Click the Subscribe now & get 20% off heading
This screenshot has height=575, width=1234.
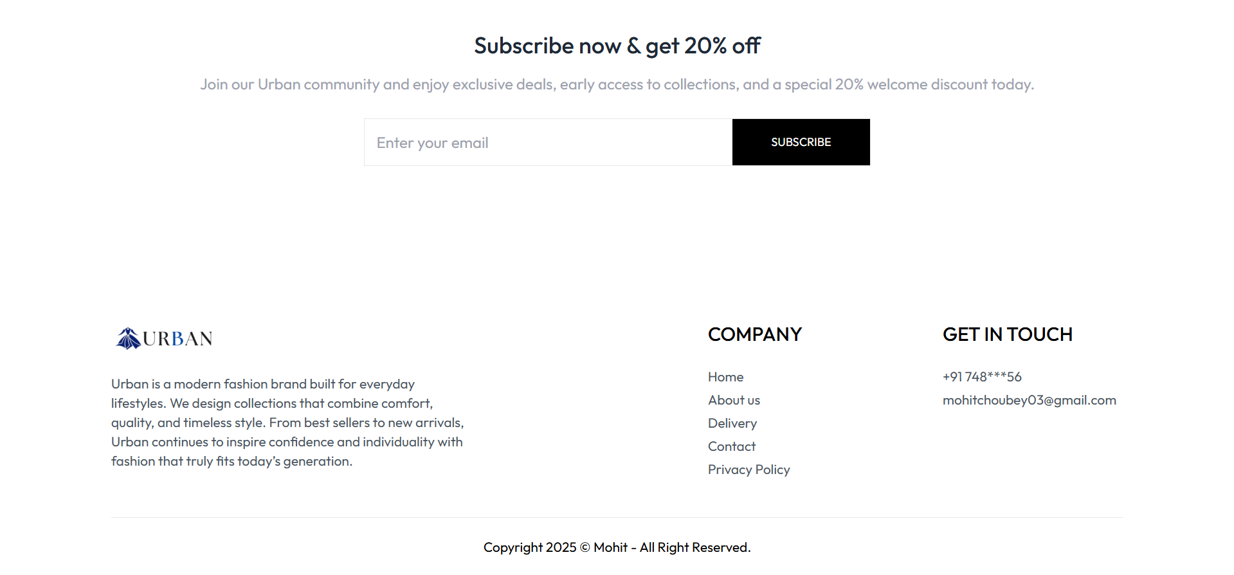[617, 46]
